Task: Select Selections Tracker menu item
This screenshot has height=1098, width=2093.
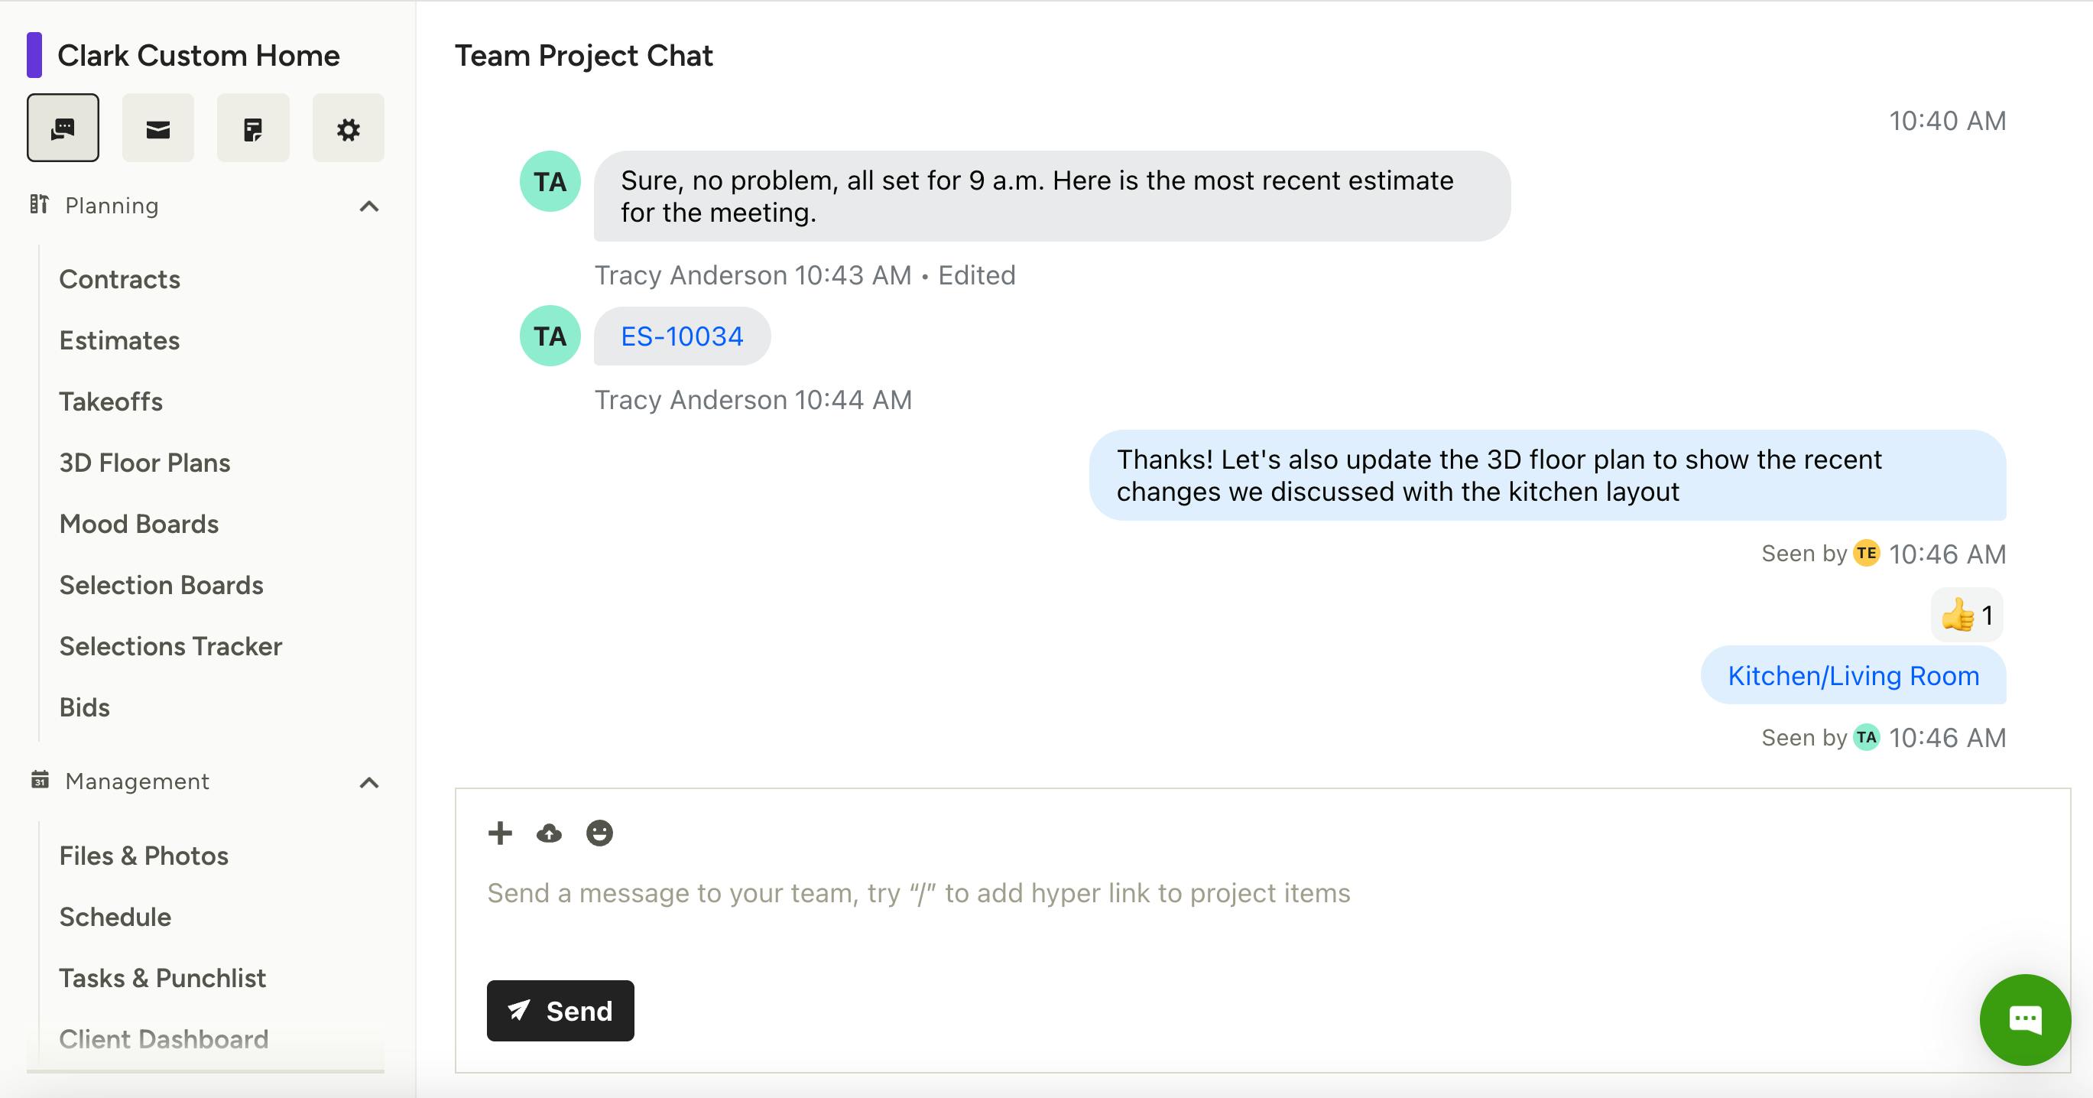Action: (x=170, y=646)
